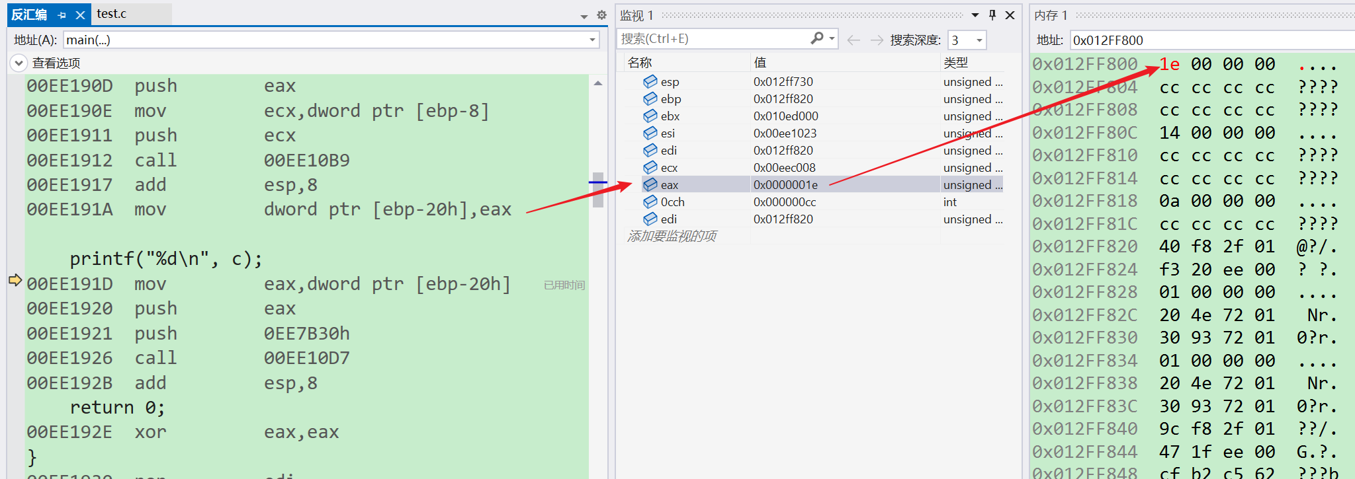Click esi value 0x00ee1023

point(785,133)
